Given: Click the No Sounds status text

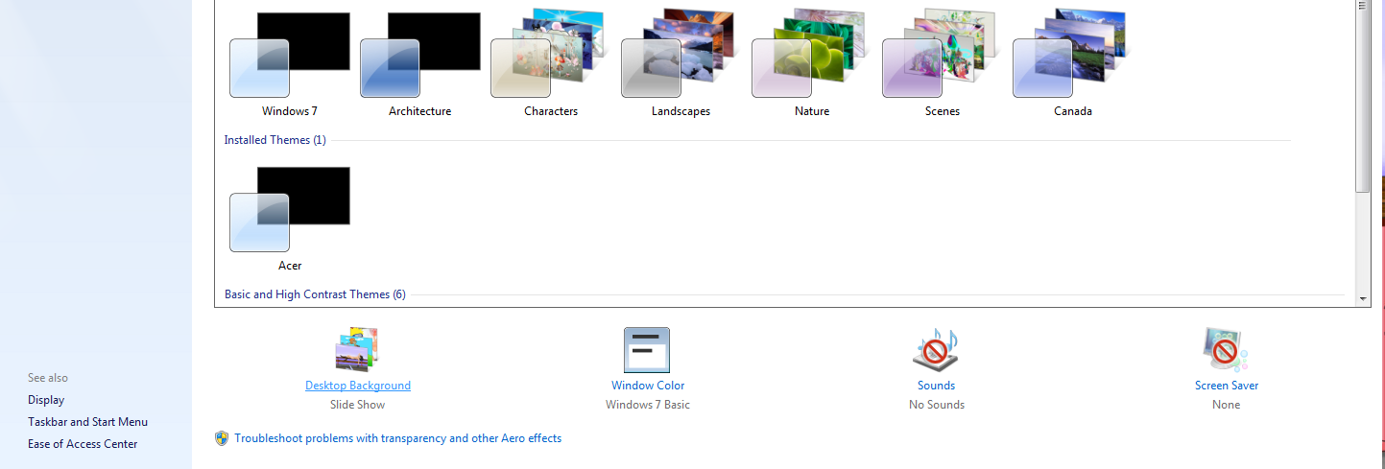Looking at the screenshot, I should [937, 405].
